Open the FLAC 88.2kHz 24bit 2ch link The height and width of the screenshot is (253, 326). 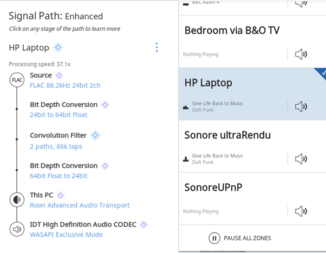[65, 85]
